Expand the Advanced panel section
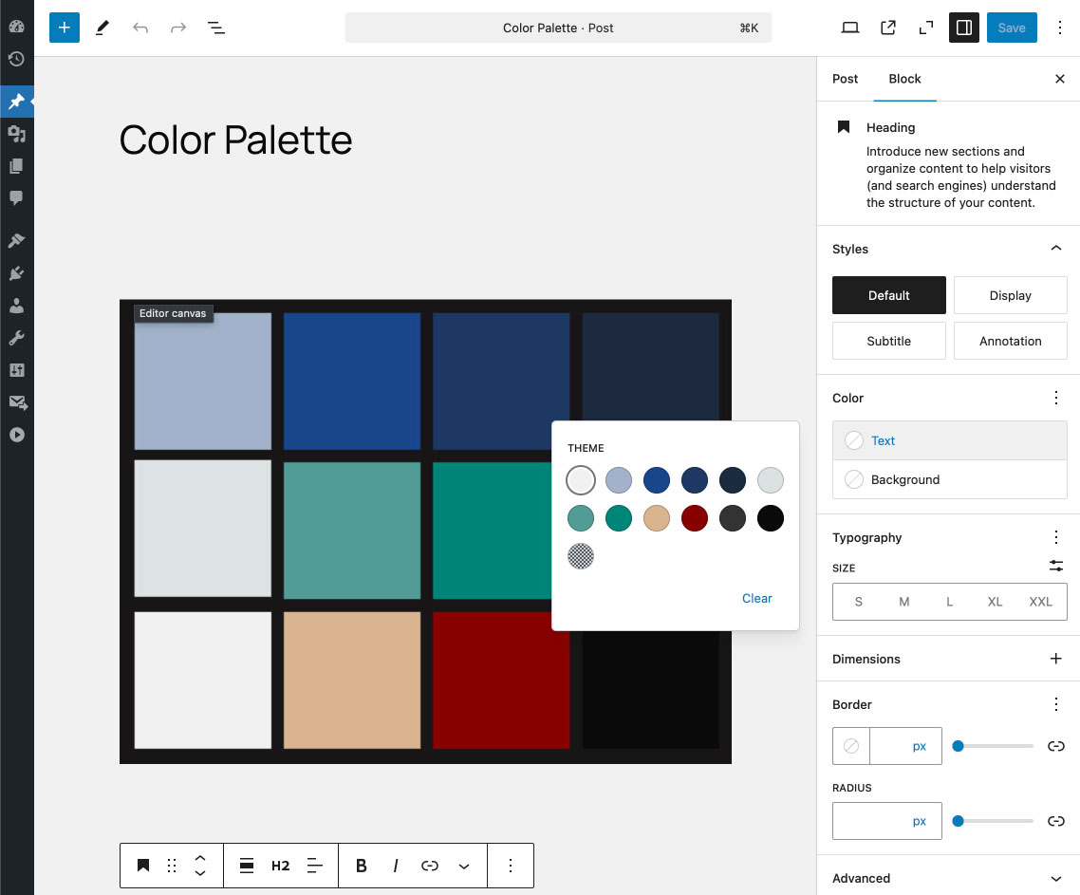1080x895 pixels. pyautogui.click(x=1056, y=878)
